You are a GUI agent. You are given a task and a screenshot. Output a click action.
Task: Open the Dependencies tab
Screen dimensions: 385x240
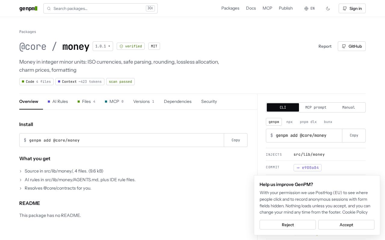point(178,101)
